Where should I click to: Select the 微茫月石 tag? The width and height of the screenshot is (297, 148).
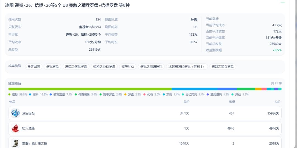click(128, 66)
